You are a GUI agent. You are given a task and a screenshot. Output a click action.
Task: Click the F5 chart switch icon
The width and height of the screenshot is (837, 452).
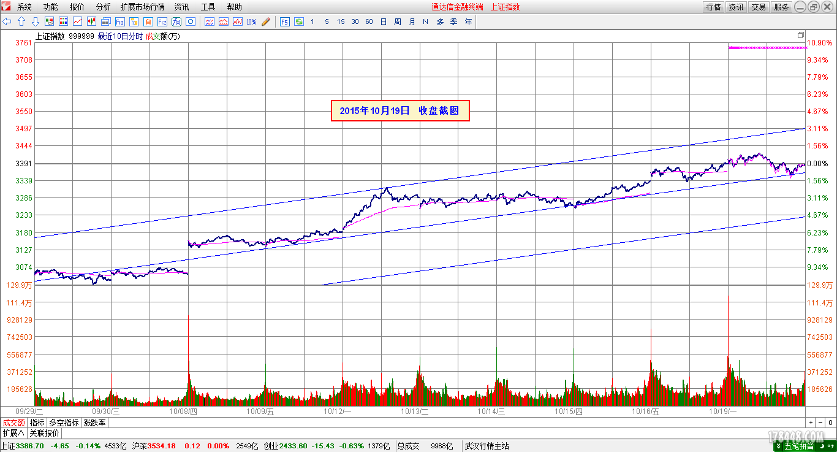(285, 21)
